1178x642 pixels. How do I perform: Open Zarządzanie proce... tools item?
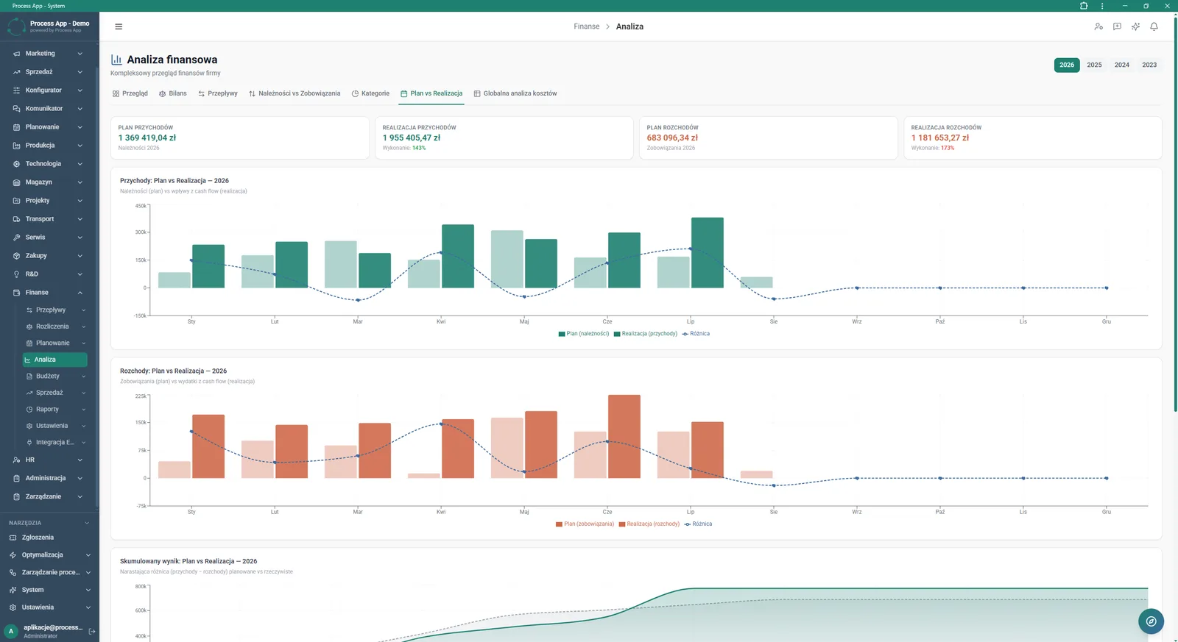(50, 572)
